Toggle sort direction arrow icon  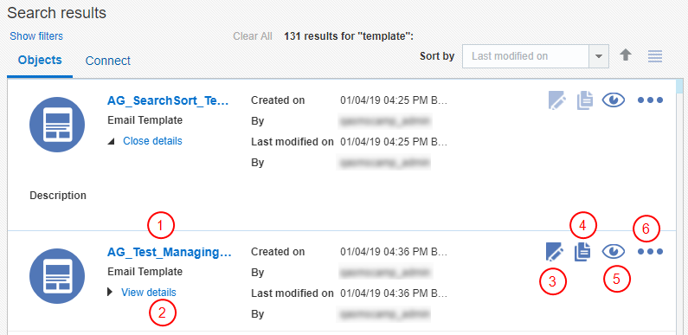[626, 55]
